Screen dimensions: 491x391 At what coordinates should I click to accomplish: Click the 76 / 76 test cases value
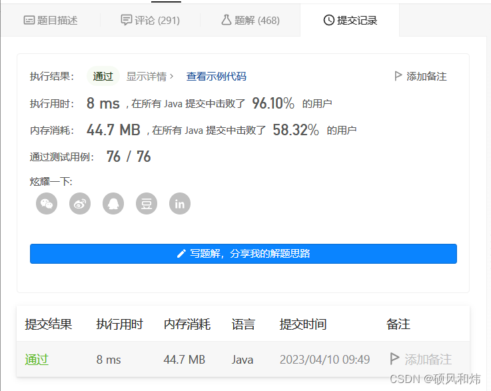coord(129,157)
